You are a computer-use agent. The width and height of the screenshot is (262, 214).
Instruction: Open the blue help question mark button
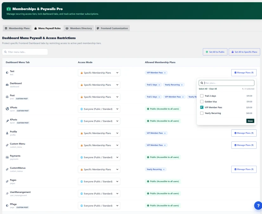click(258, 205)
